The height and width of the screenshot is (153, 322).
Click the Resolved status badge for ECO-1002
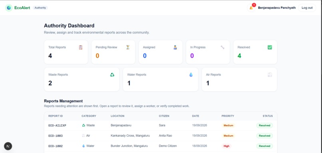point(264,146)
